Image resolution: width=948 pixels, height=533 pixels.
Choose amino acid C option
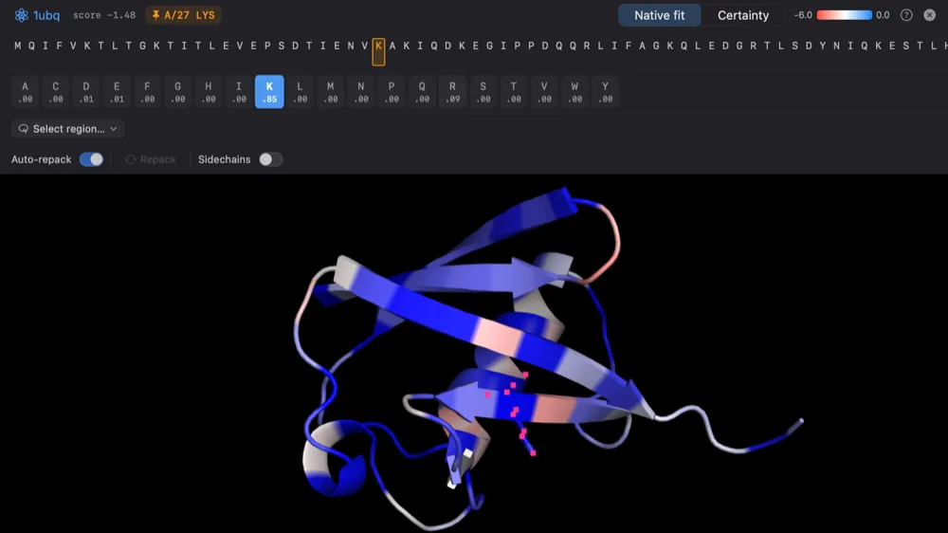[56, 92]
